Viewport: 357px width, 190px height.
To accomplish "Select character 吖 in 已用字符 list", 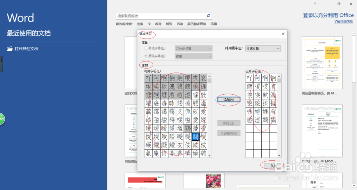I will [x=250, y=78].
